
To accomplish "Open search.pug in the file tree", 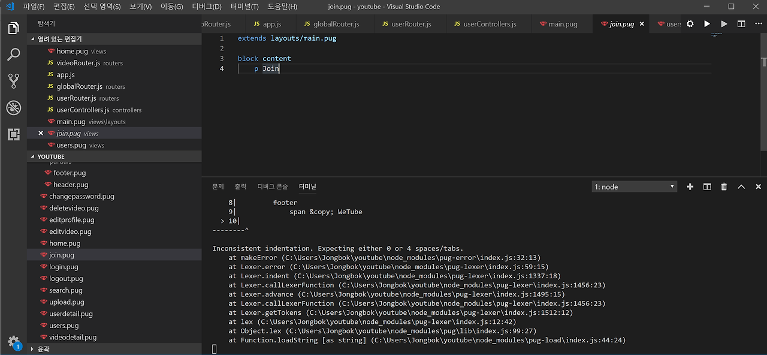I will click(114, 290).
